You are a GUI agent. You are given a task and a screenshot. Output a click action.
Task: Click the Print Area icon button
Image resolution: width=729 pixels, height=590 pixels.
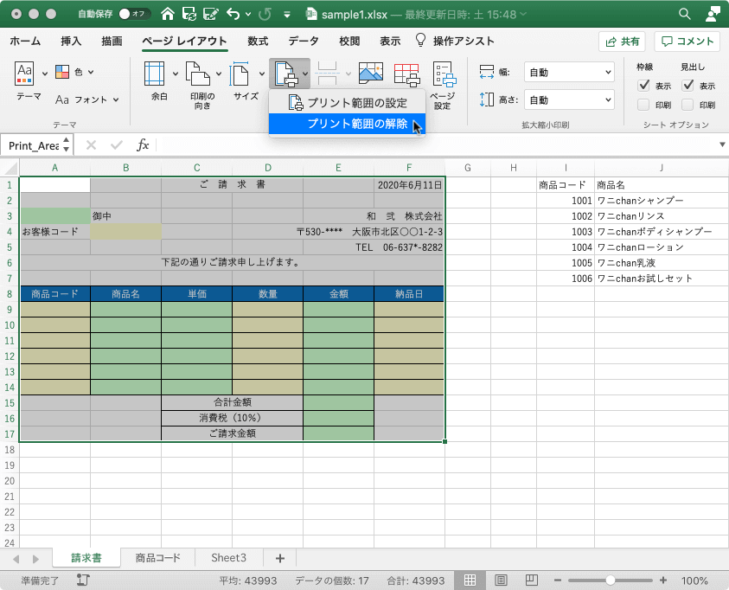[x=285, y=74]
